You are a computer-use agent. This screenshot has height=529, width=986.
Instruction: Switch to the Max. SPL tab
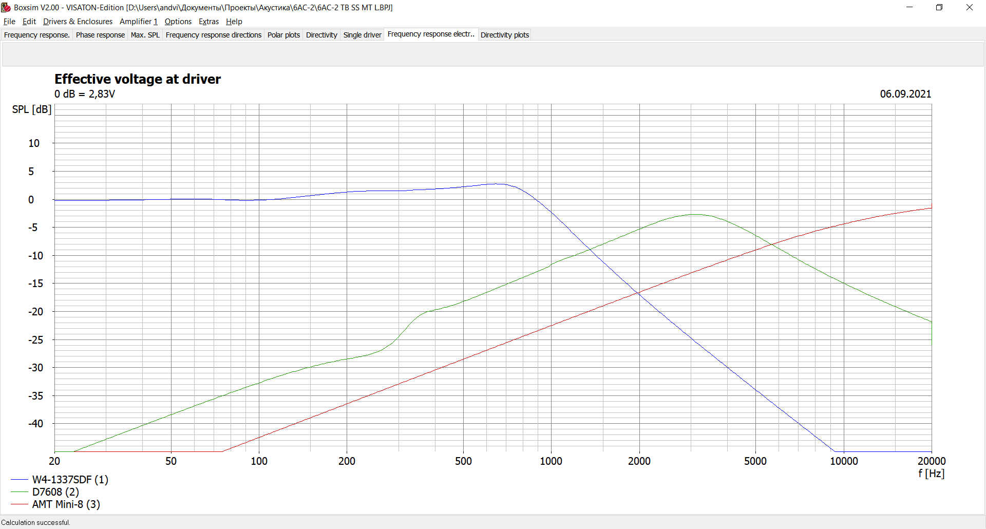(x=145, y=35)
